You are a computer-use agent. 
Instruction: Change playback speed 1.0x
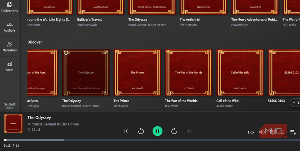(251, 132)
